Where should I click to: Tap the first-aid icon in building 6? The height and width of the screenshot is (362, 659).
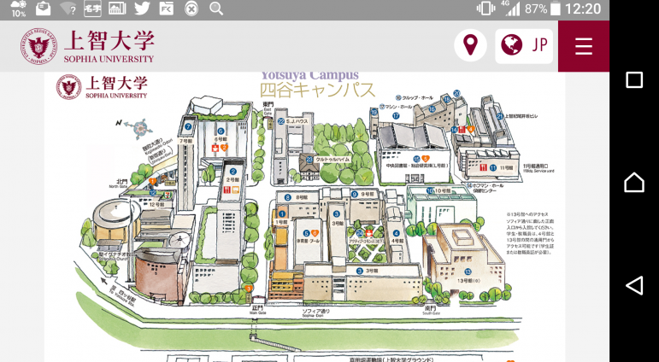(215, 148)
